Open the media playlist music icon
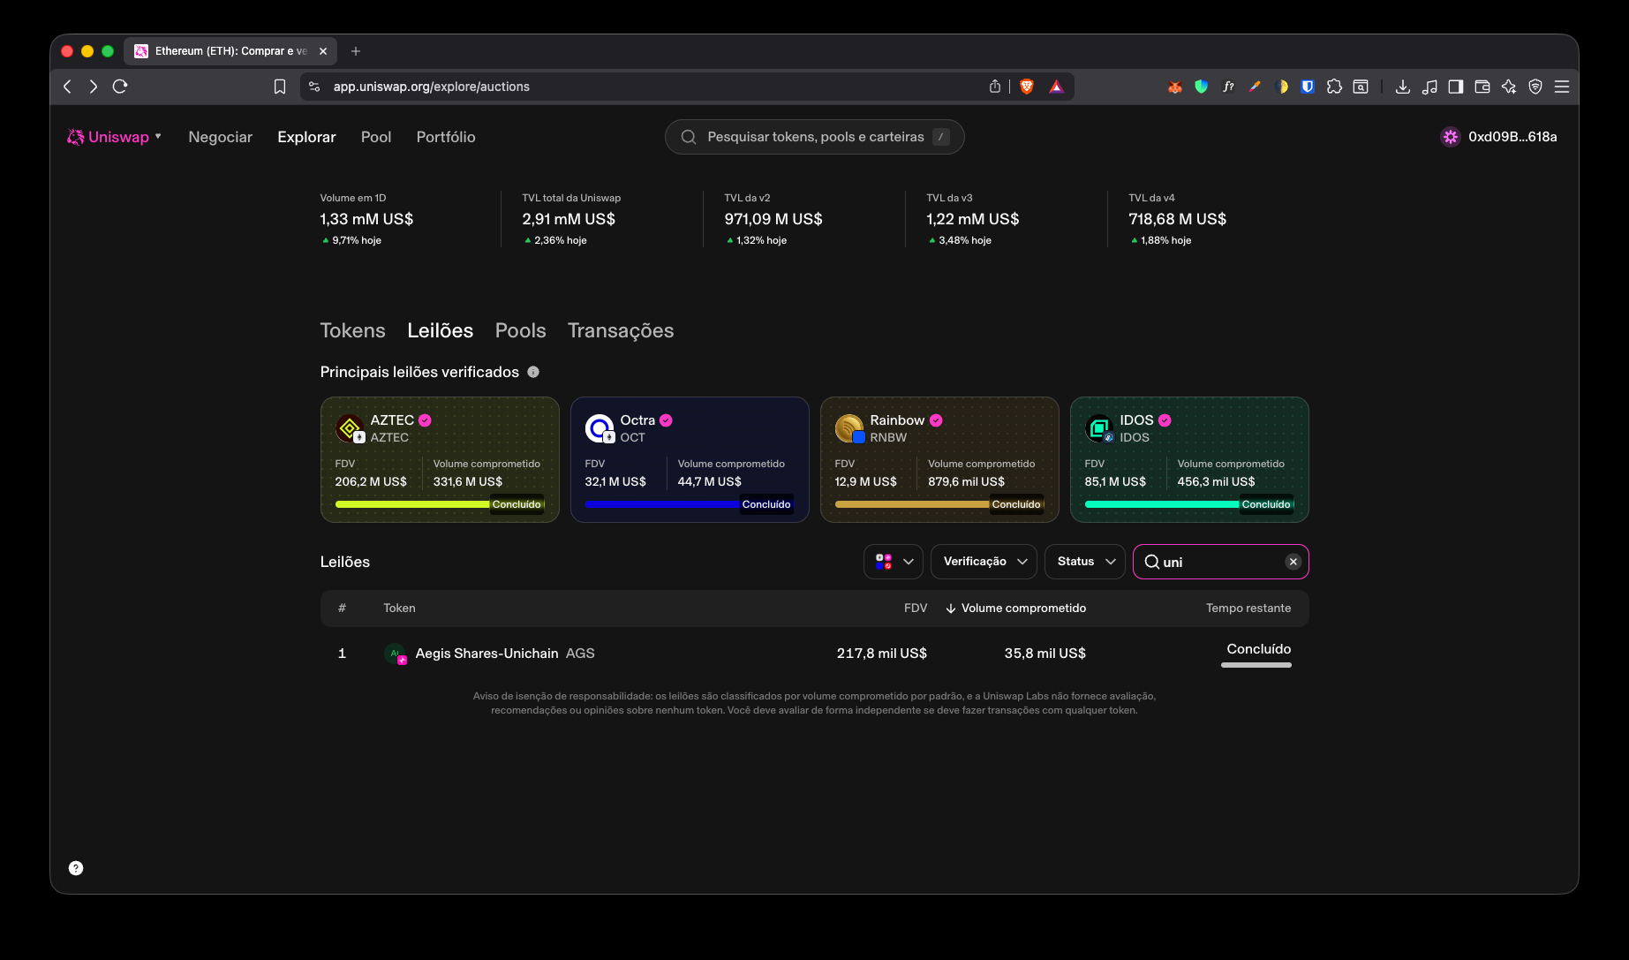The width and height of the screenshot is (1629, 960). tap(1429, 87)
